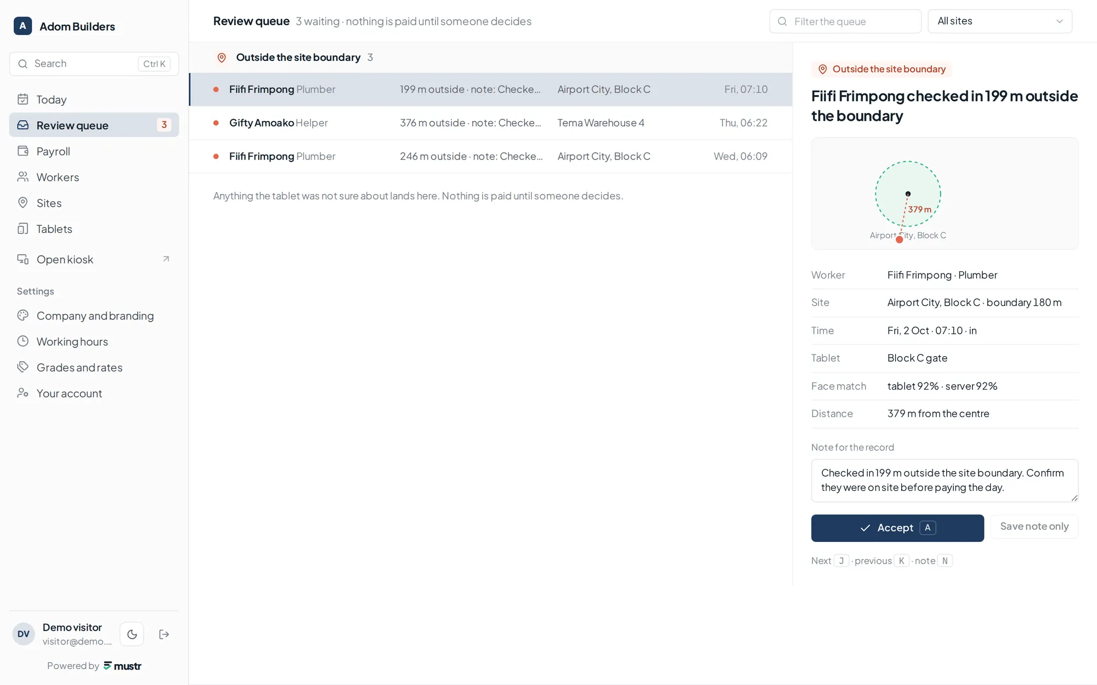
Task: Open the Today page
Action: tap(94, 99)
